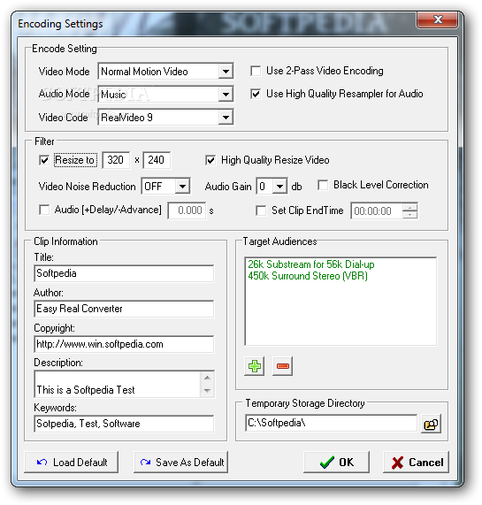Open the Audio Mode dropdown
This screenshot has height=505, width=482.
coord(226,95)
